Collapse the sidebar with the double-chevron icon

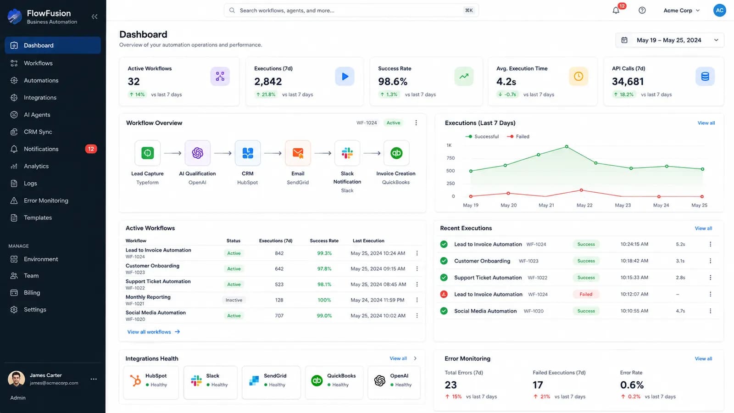tap(95, 17)
